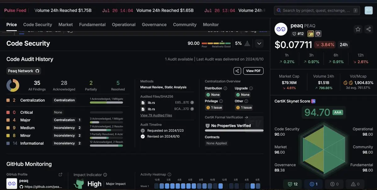Show Activity Heatmap info tooltip

pos(169,175)
